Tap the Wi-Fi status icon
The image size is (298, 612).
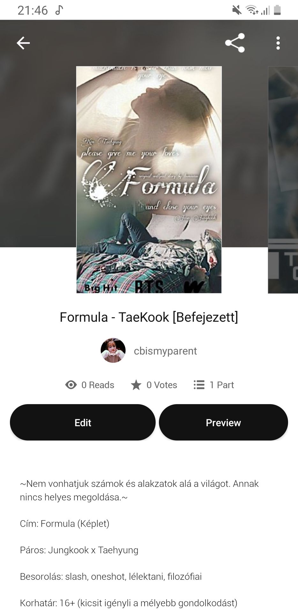252,10
